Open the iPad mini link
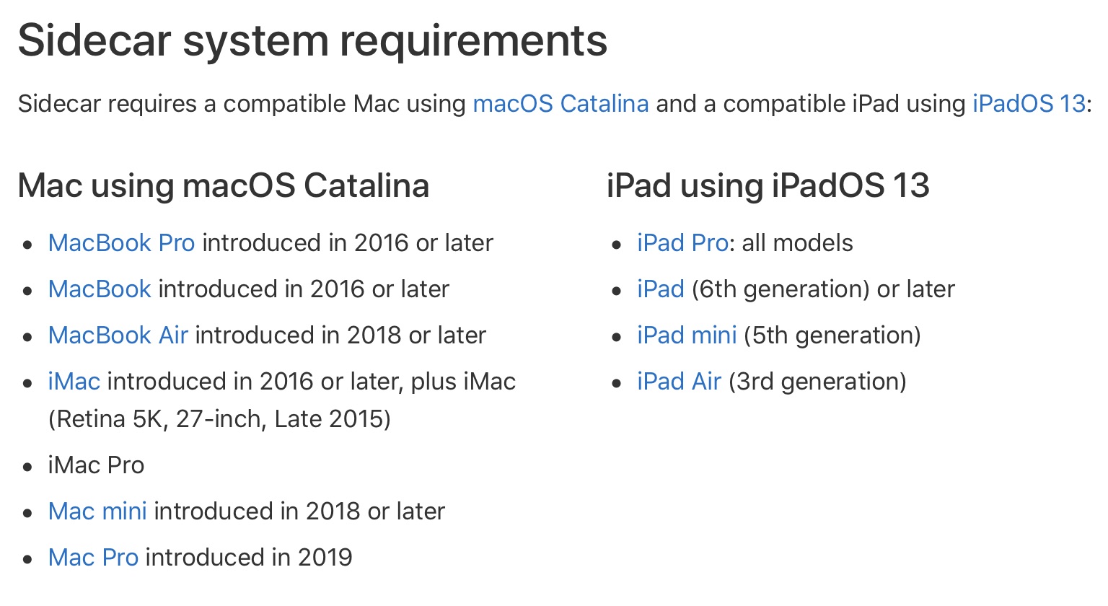Viewport: 1108px width, 606px height. (687, 335)
